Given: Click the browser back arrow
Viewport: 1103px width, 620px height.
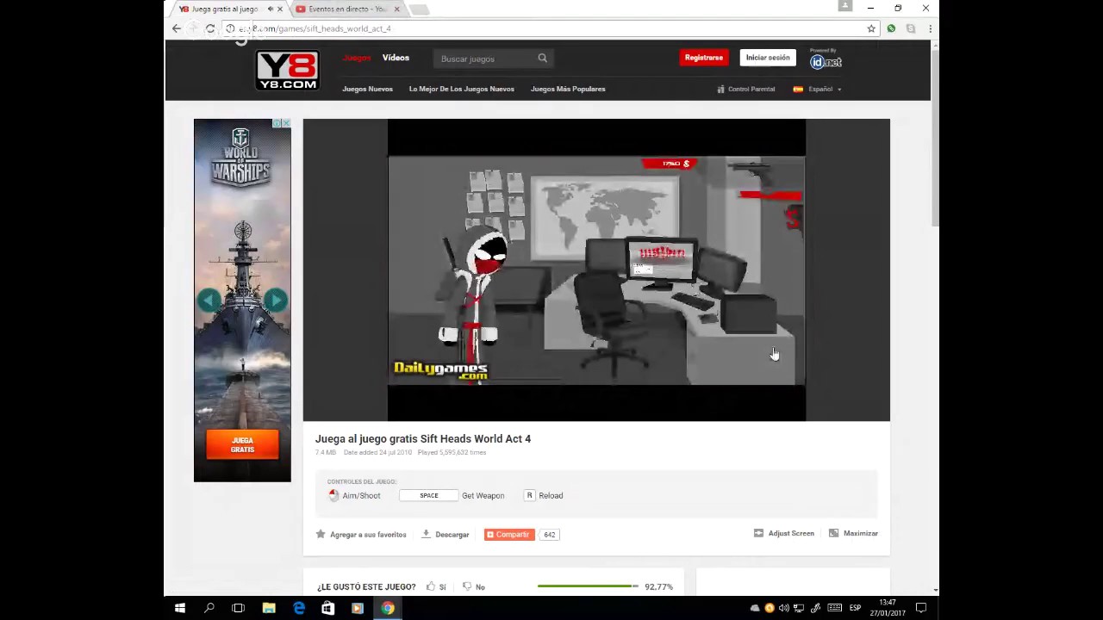Looking at the screenshot, I should (177, 28).
